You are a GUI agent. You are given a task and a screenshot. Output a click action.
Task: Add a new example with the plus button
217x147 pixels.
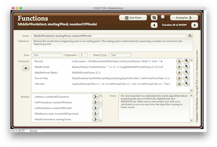pos(26,68)
